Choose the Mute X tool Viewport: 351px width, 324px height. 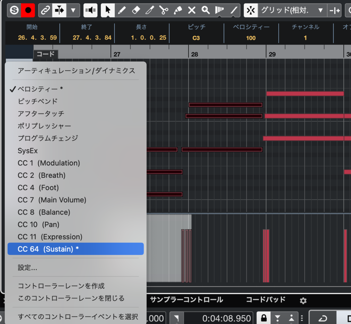click(192, 10)
